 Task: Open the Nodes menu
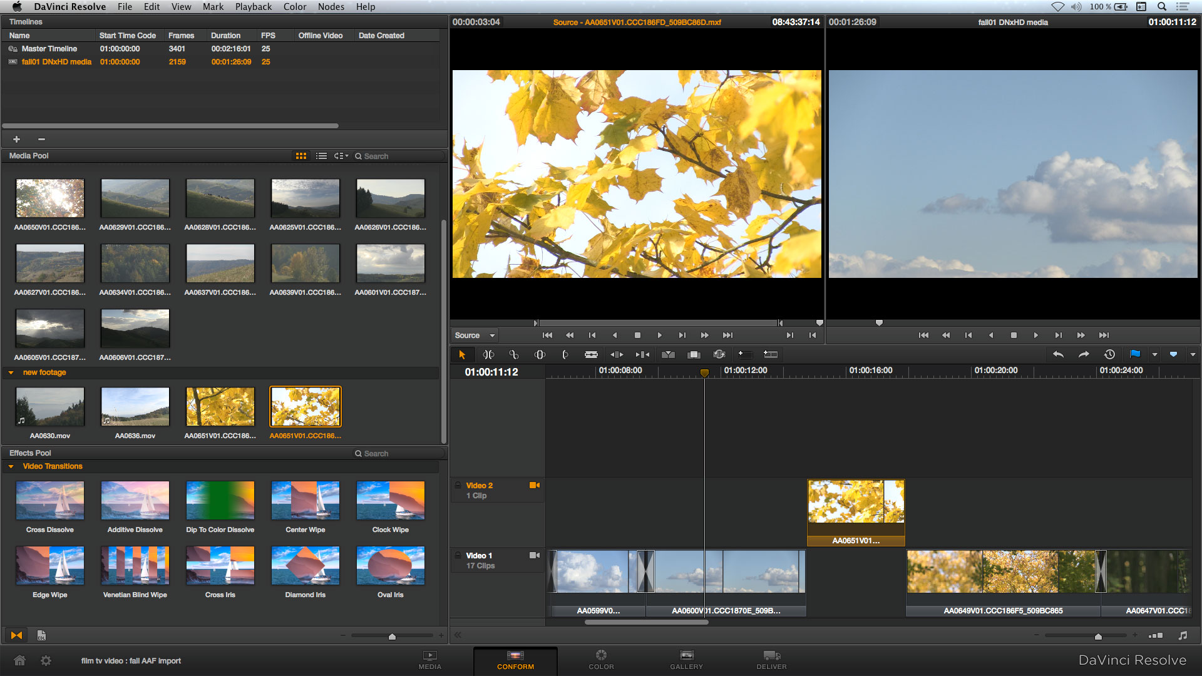[x=331, y=6]
